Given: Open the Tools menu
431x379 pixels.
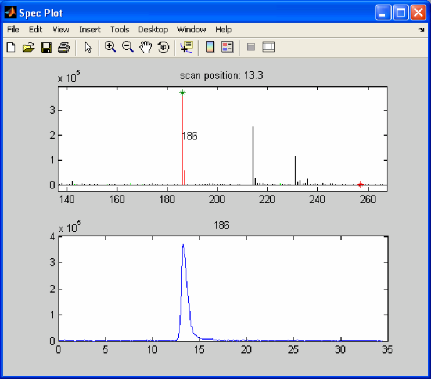Looking at the screenshot, I should [120, 30].
